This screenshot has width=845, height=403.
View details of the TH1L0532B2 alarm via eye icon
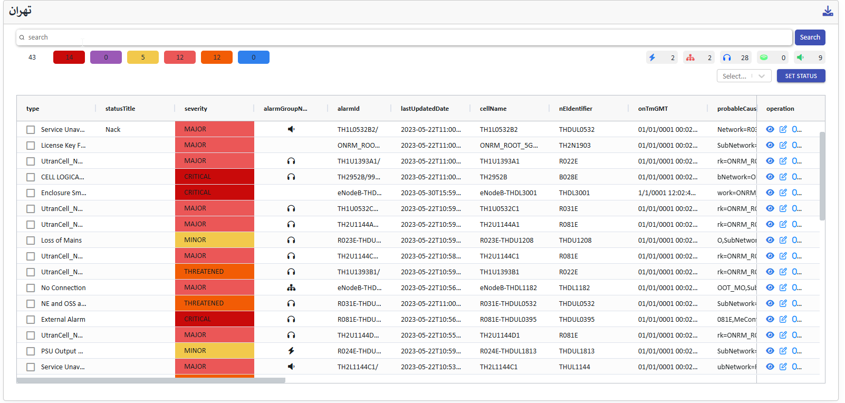click(770, 129)
